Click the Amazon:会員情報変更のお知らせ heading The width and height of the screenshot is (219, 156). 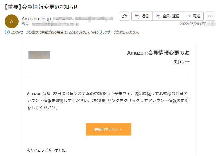pos(158,57)
